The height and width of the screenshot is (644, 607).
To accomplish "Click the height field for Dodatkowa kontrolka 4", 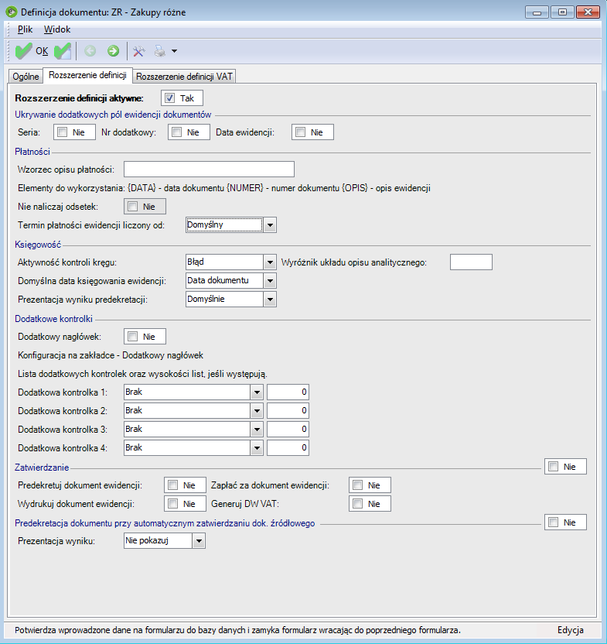I will (288, 448).
